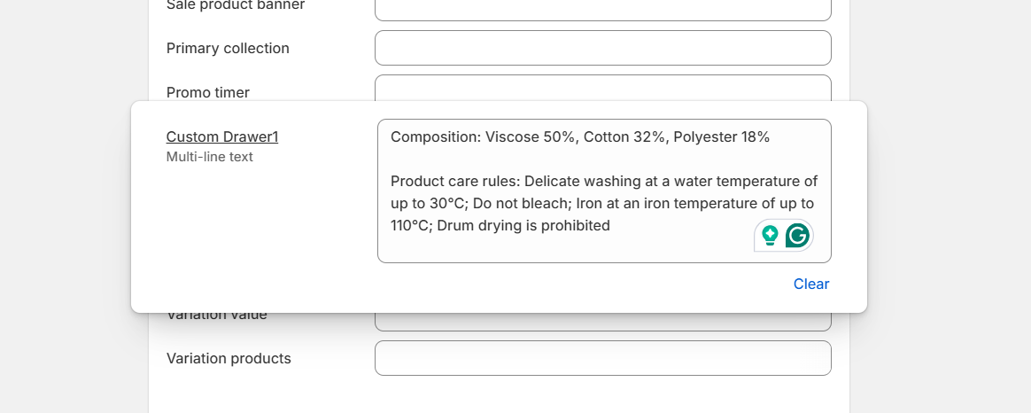Focus the Sale product banner field
This screenshot has height=413, width=1031.
point(602,9)
